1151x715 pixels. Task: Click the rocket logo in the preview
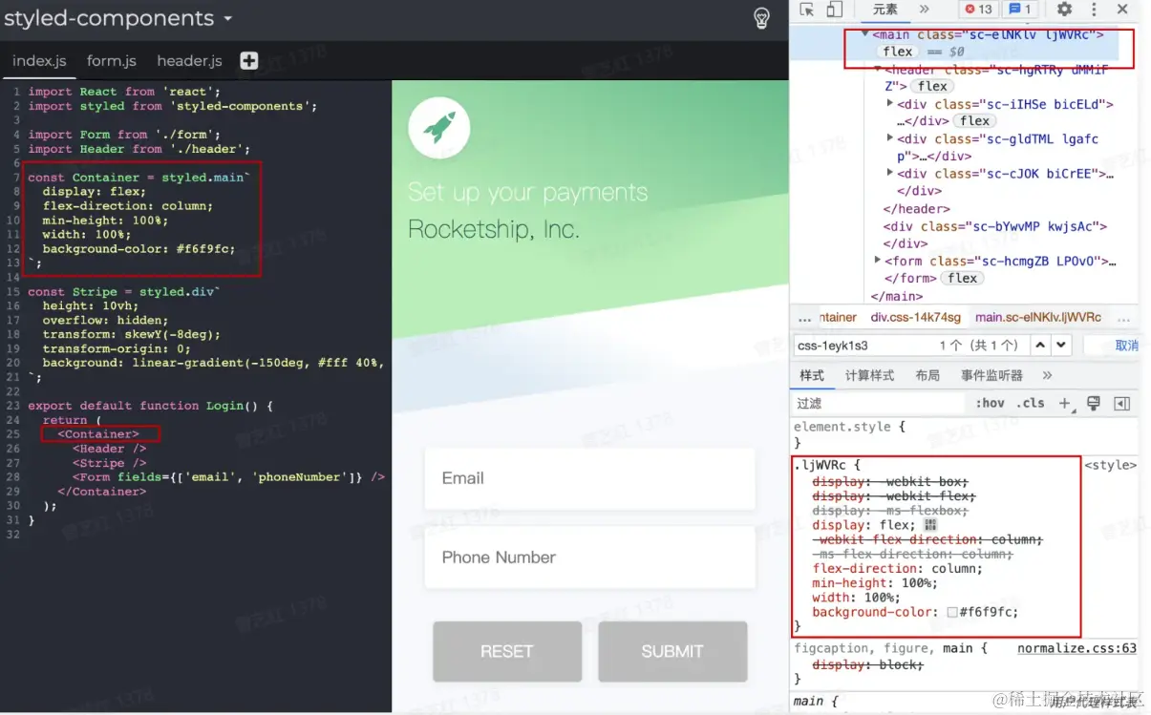[438, 127]
